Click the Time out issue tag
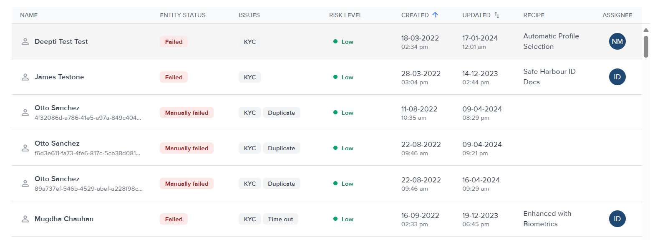The image size is (655, 240). pyautogui.click(x=280, y=219)
